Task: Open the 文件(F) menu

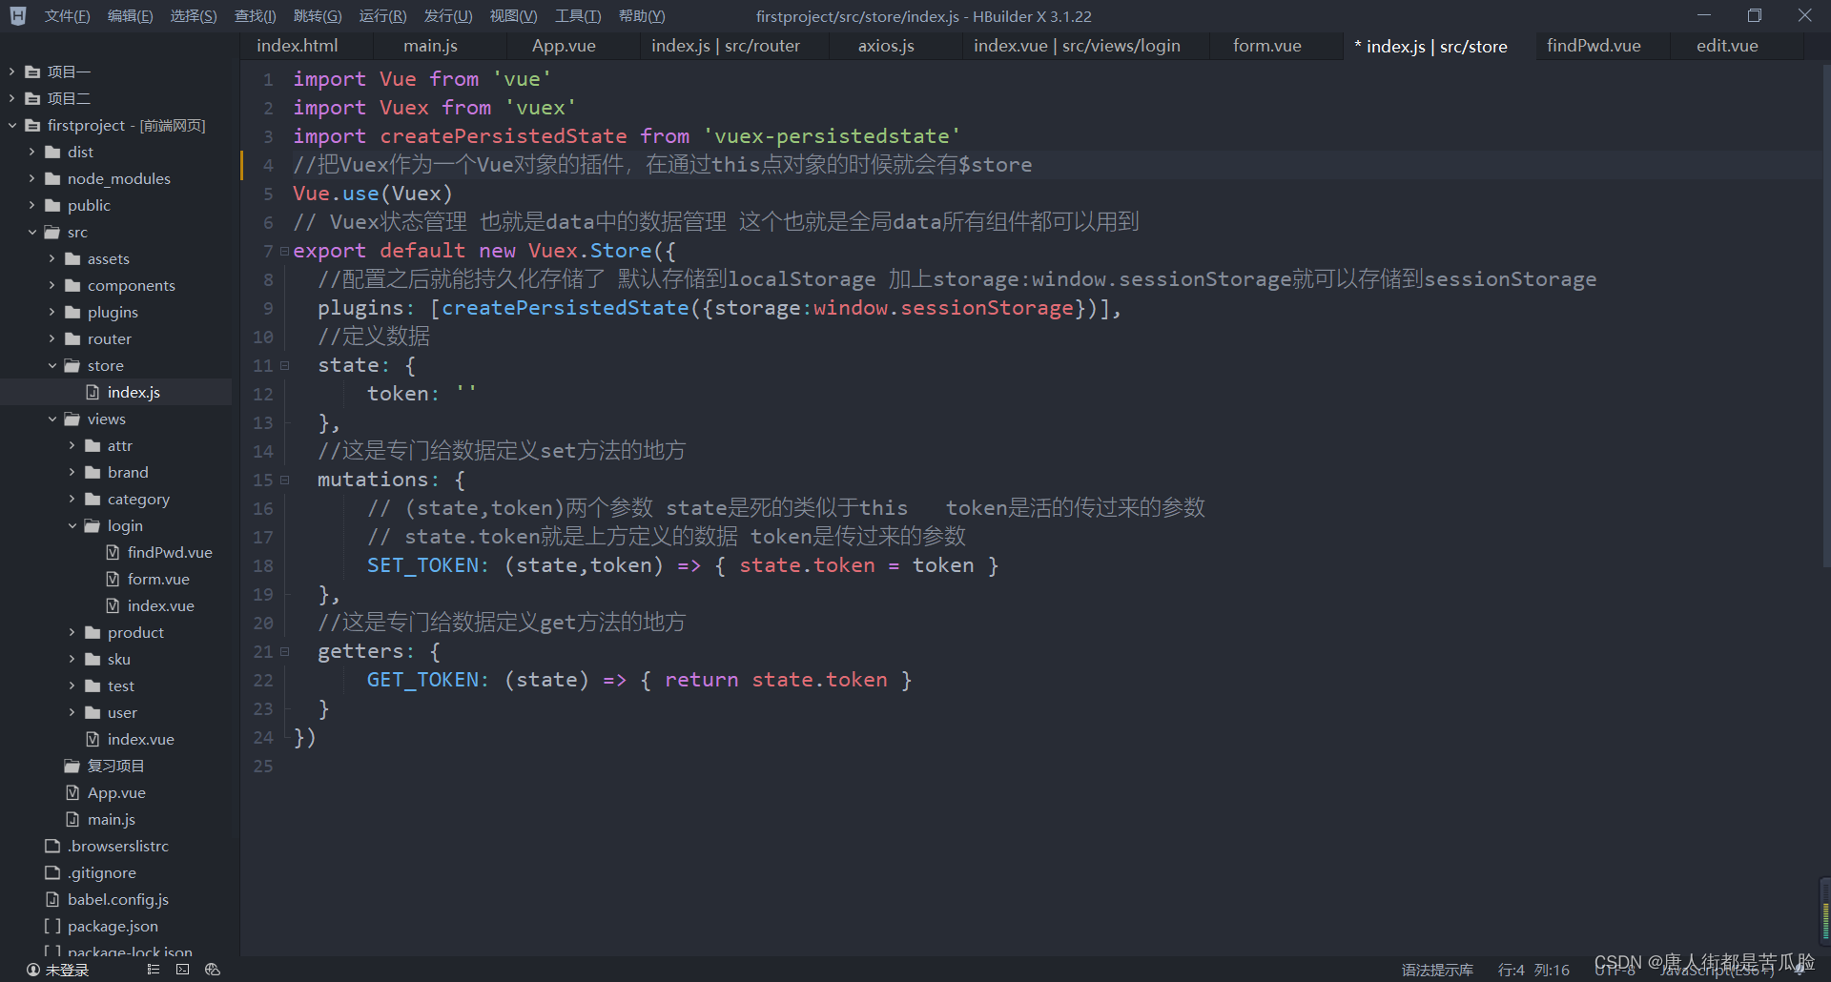Action: pyautogui.click(x=67, y=16)
